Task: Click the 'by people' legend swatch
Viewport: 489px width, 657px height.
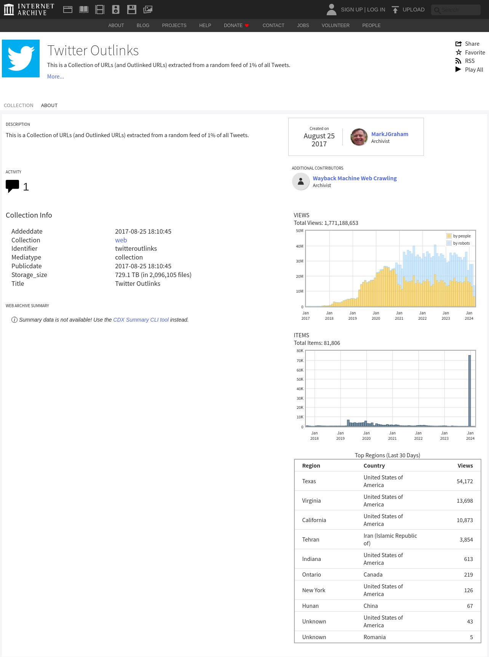Action: (449, 236)
